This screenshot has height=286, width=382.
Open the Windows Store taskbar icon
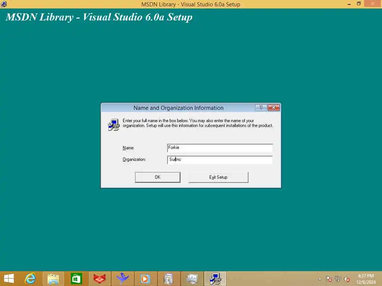(76, 279)
